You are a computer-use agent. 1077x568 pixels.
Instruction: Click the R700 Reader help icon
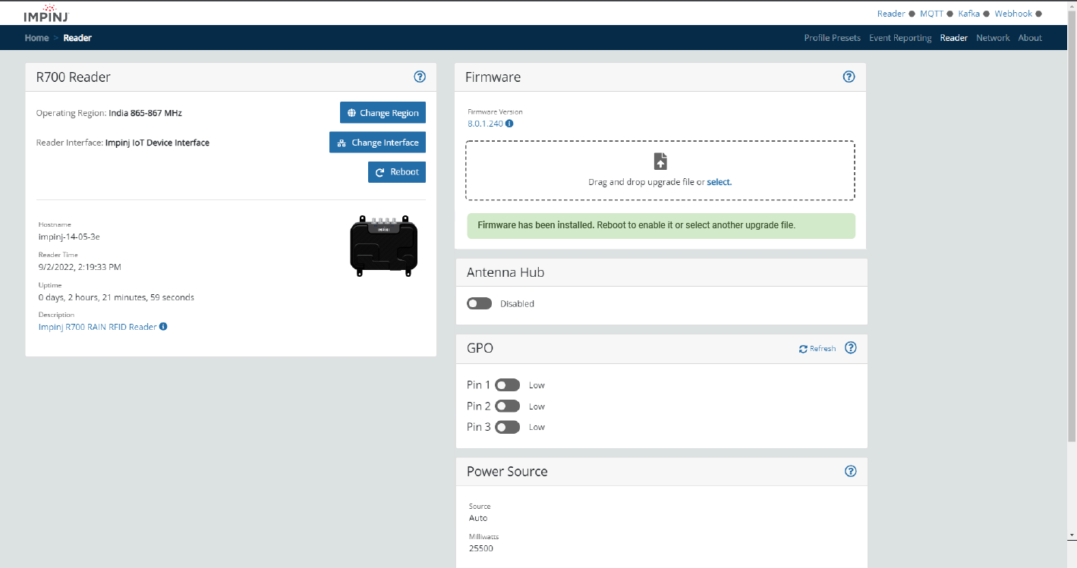(x=420, y=77)
